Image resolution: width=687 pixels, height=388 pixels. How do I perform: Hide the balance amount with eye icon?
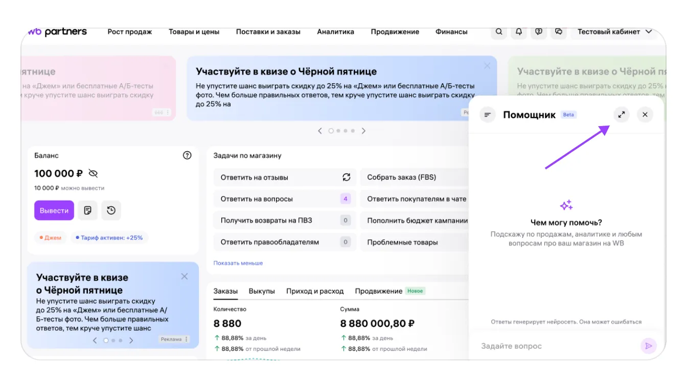93,173
